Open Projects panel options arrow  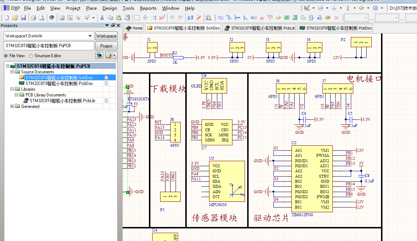[107, 25]
